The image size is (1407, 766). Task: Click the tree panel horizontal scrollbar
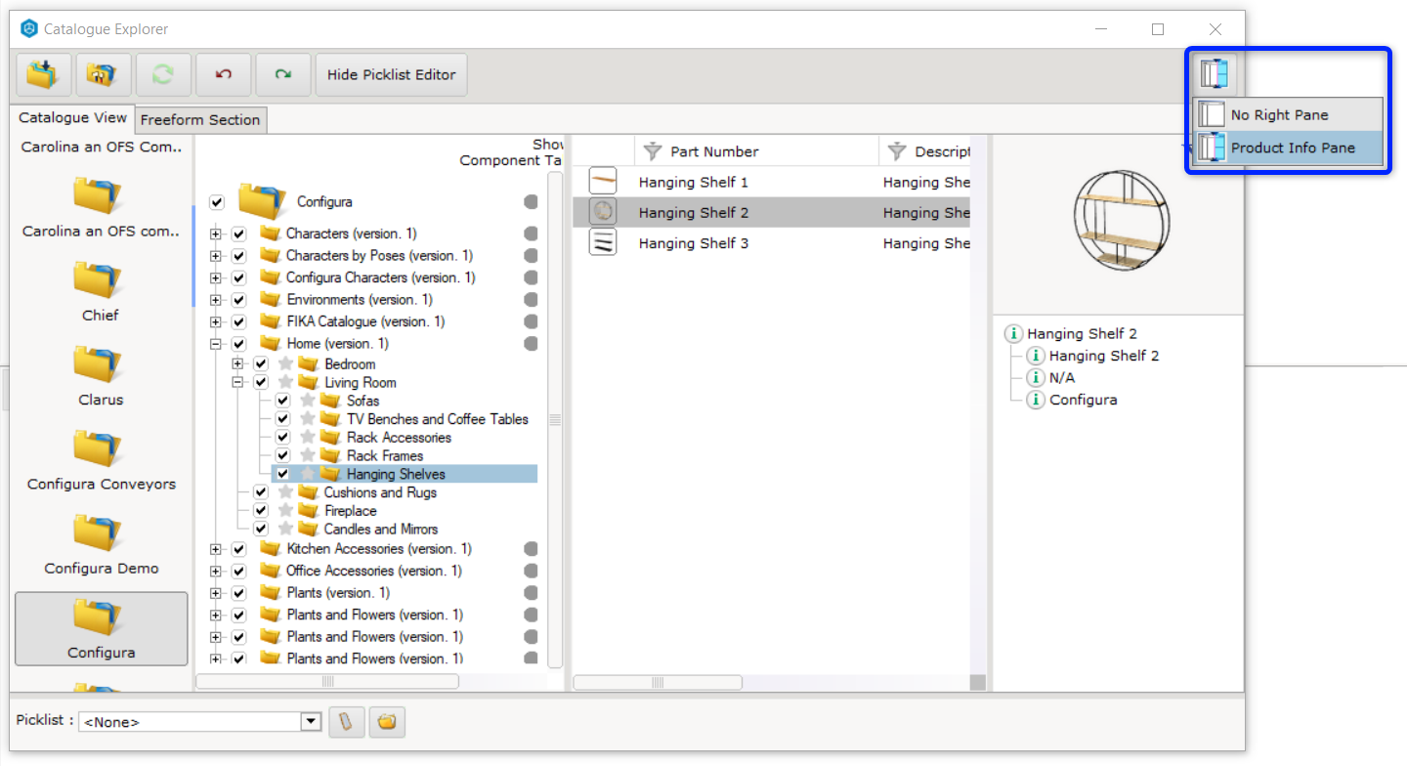[327, 681]
